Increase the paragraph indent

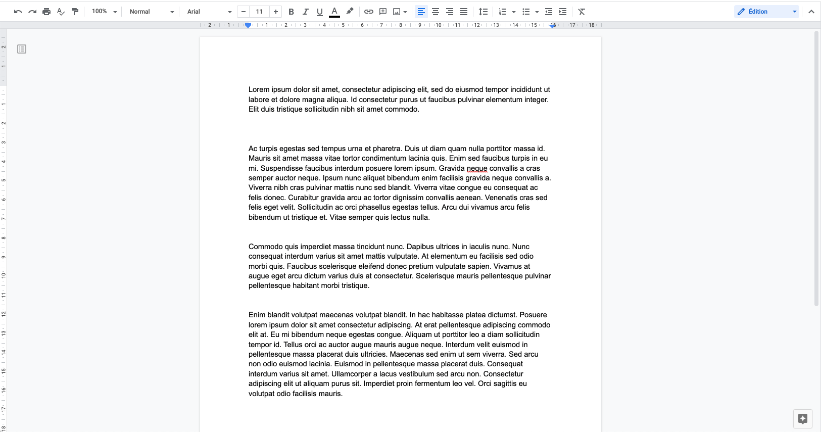click(x=563, y=12)
